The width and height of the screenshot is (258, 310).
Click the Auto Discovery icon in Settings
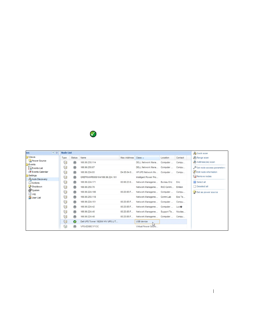coord(30,179)
